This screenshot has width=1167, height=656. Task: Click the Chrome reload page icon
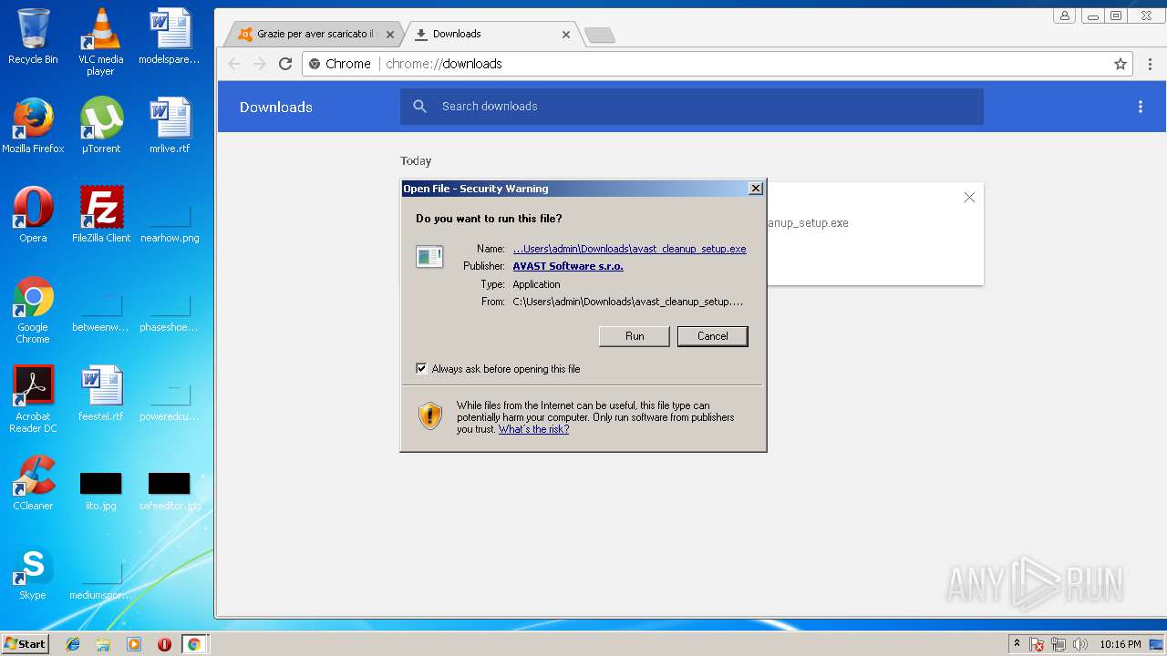coord(285,64)
